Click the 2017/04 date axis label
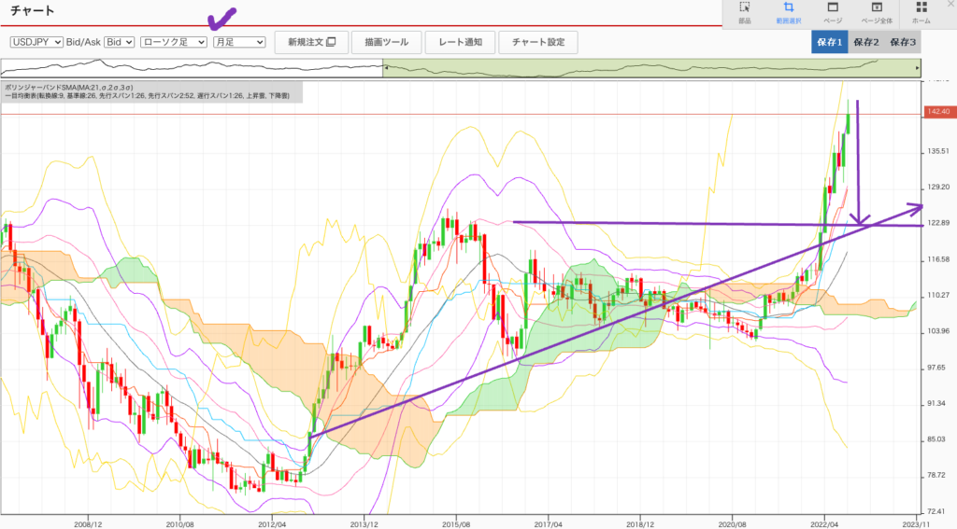 point(548,523)
